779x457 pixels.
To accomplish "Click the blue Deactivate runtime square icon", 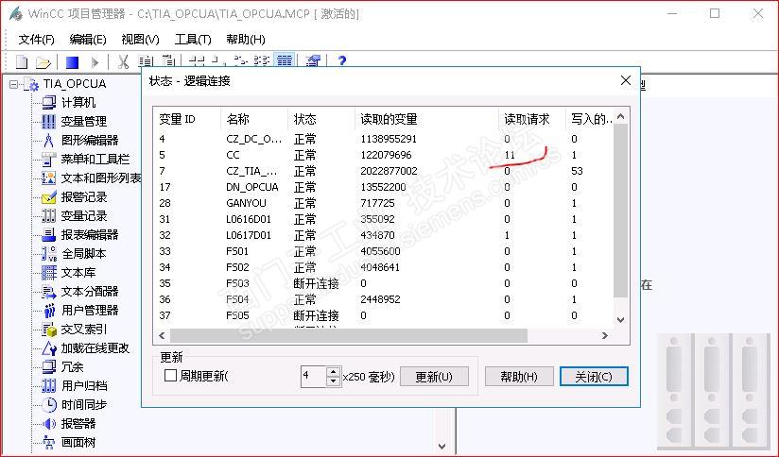I will 73,62.
